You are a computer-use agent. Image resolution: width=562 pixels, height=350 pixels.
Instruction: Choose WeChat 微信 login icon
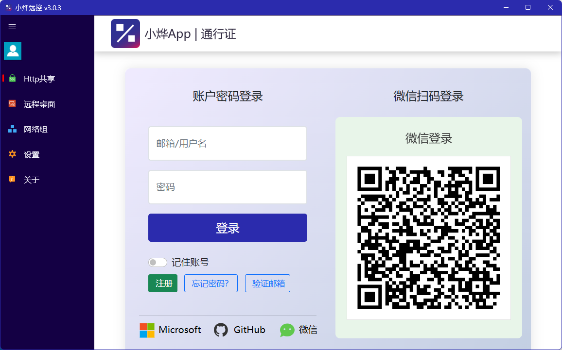[x=287, y=330]
